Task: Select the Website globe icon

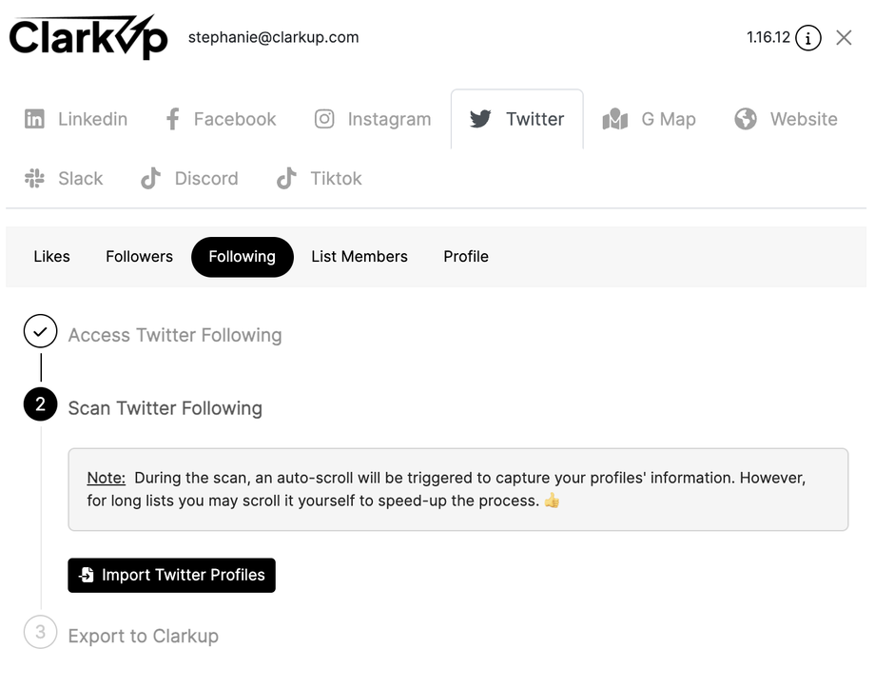Action: tap(746, 119)
